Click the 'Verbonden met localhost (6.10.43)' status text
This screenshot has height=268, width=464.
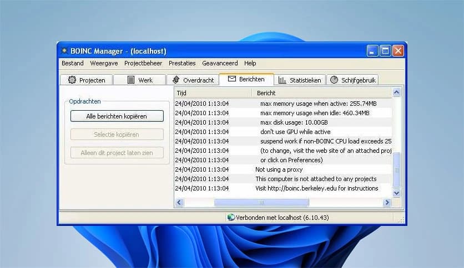[283, 218]
